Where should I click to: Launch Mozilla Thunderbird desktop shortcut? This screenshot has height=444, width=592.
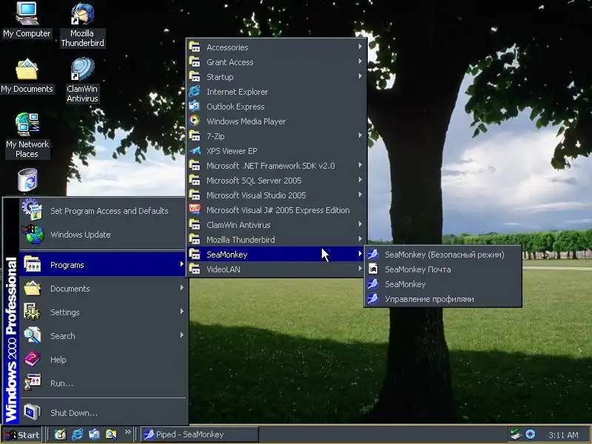pos(82,24)
